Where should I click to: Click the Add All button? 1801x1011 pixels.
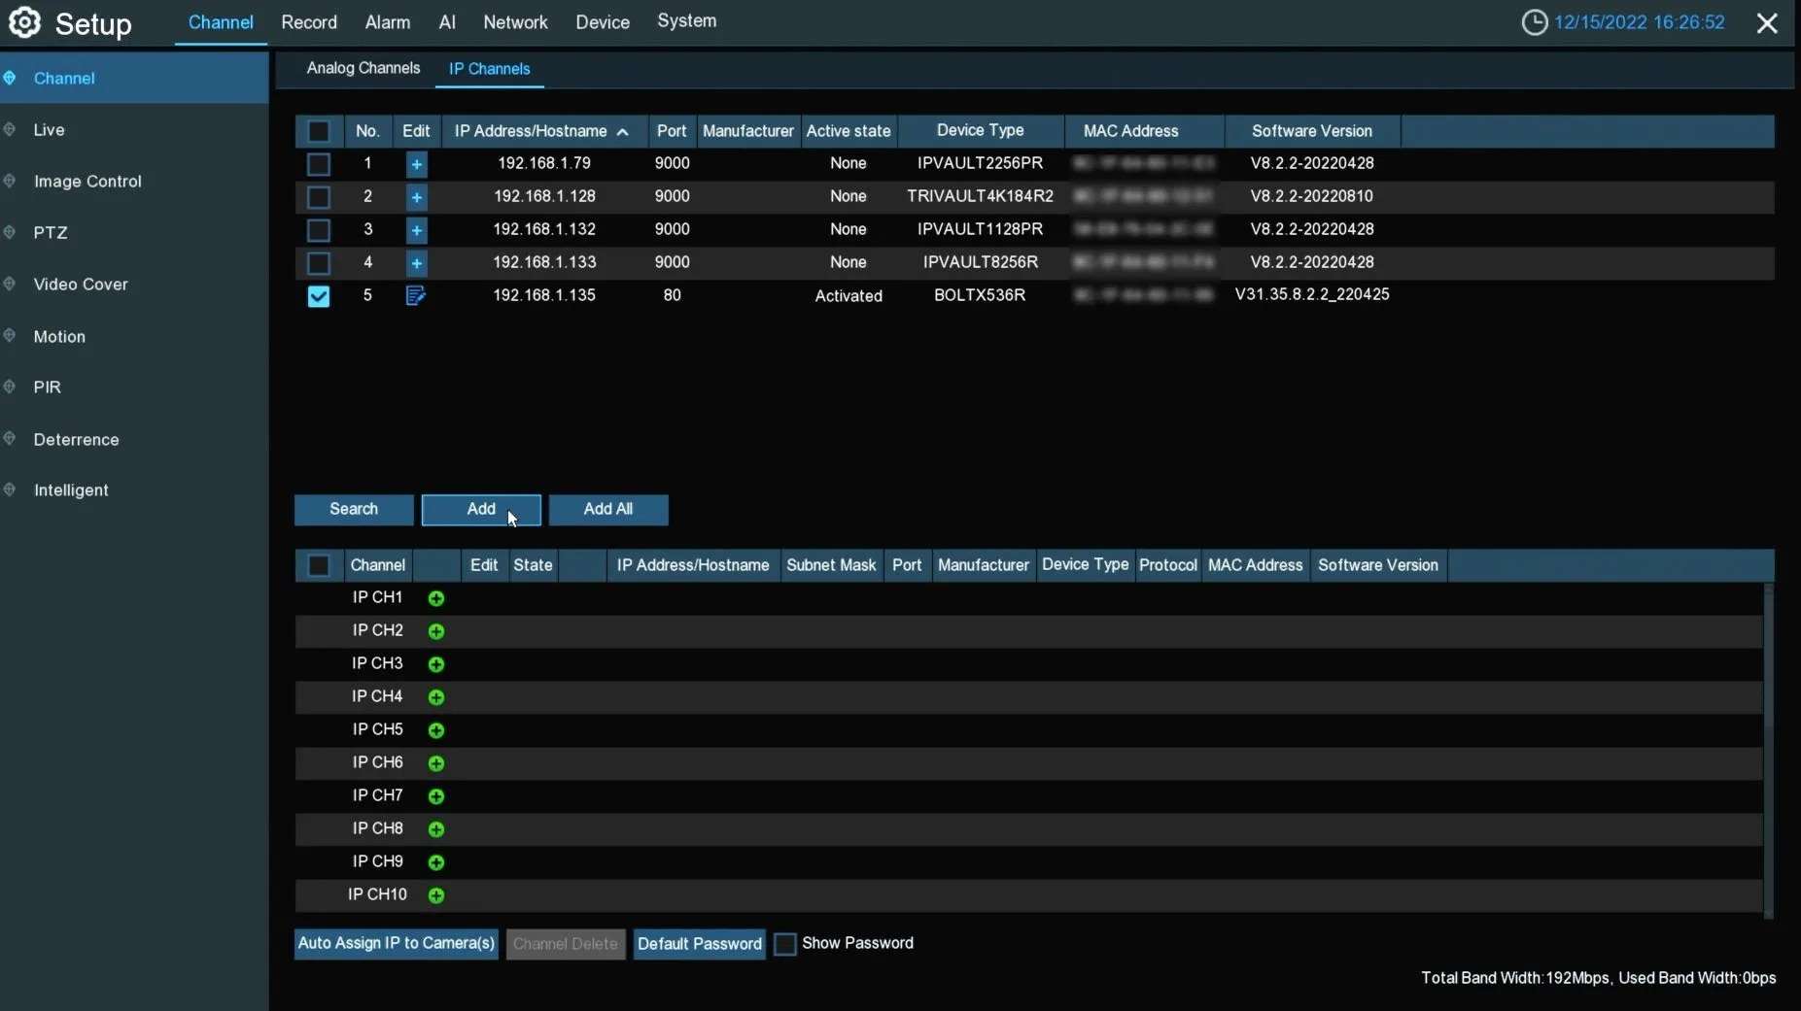607,509
